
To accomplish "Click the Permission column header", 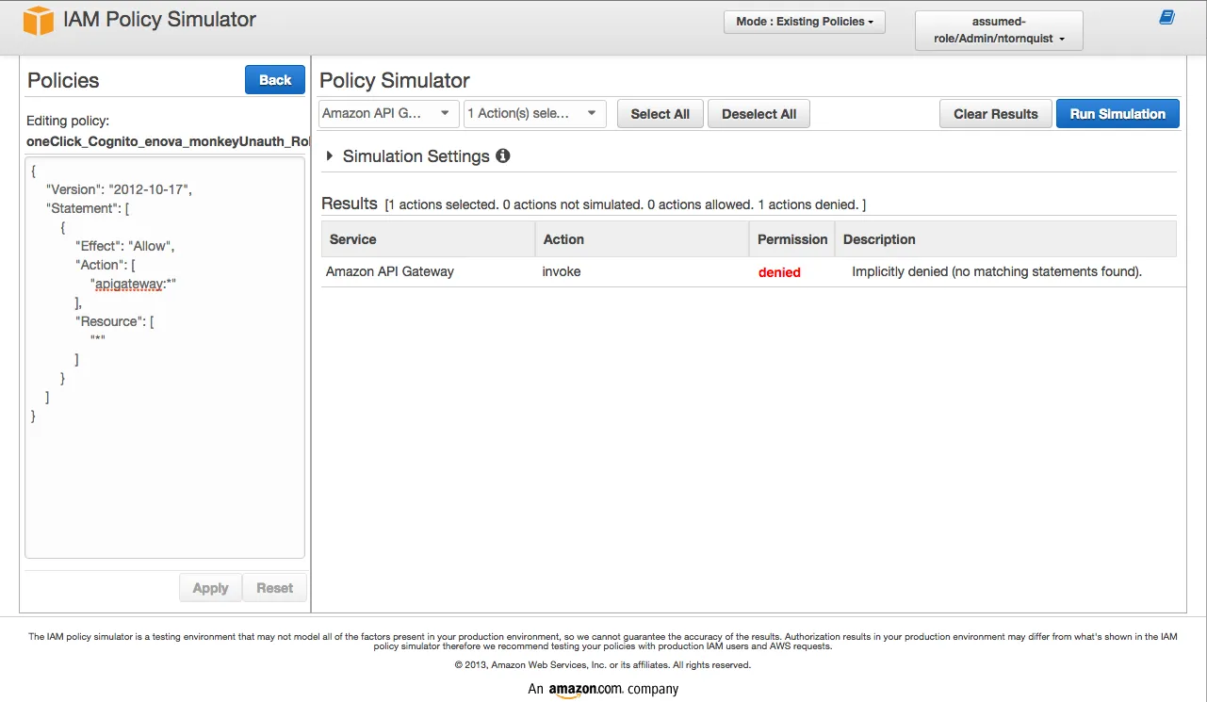I will coord(792,239).
